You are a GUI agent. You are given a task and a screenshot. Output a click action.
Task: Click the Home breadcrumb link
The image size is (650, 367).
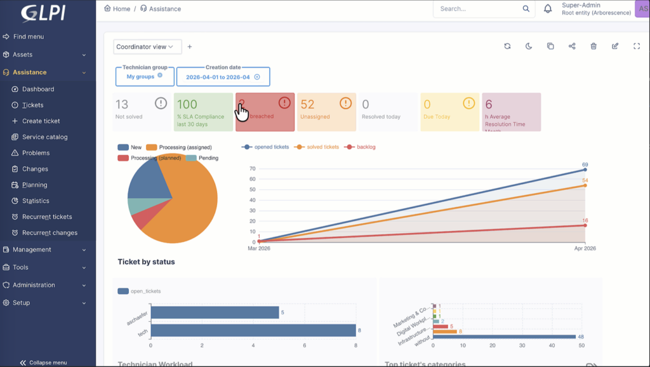pos(117,9)
